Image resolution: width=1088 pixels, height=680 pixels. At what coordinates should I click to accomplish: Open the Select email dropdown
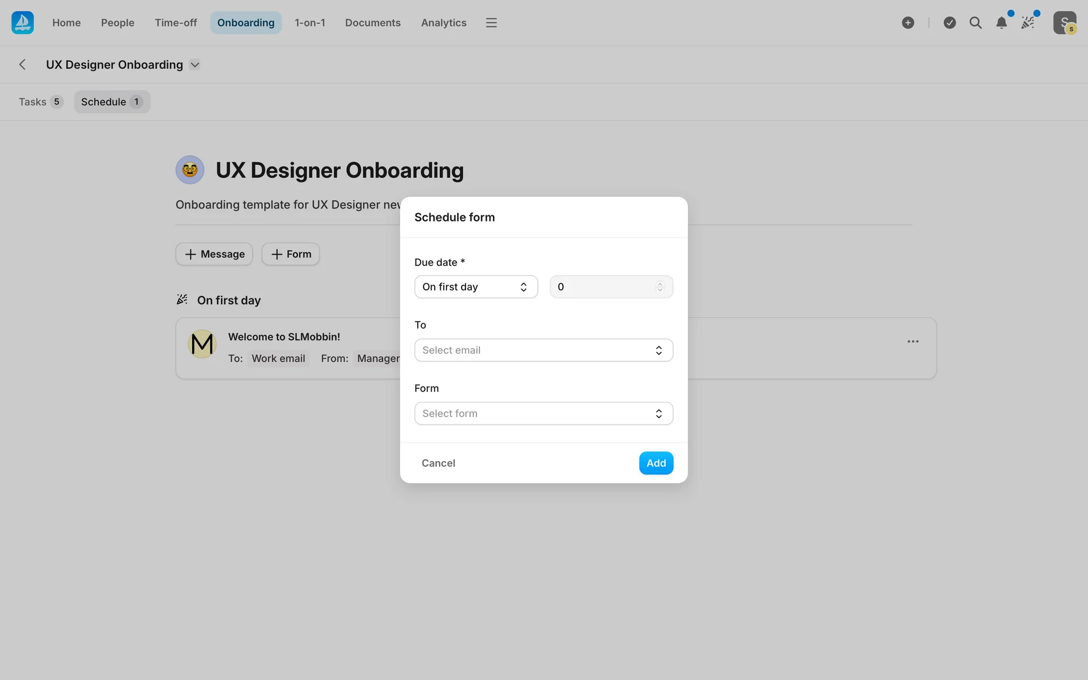(543, 350)
